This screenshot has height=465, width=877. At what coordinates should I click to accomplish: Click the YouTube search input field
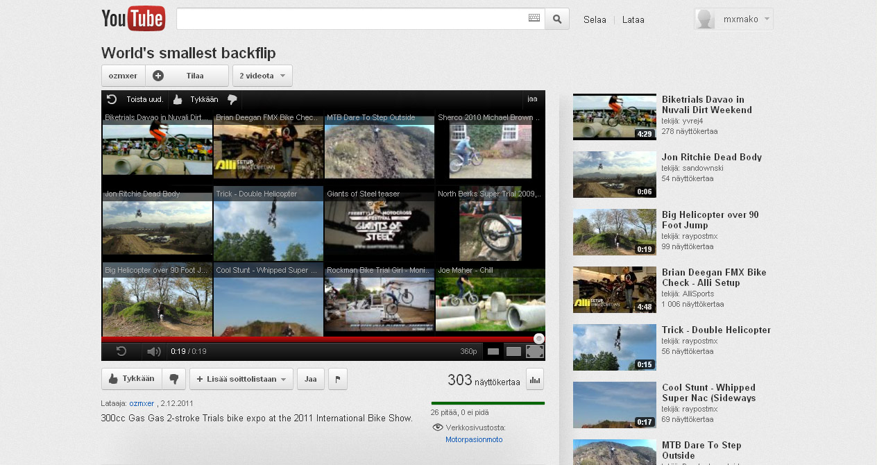click(x=352, y=19)
